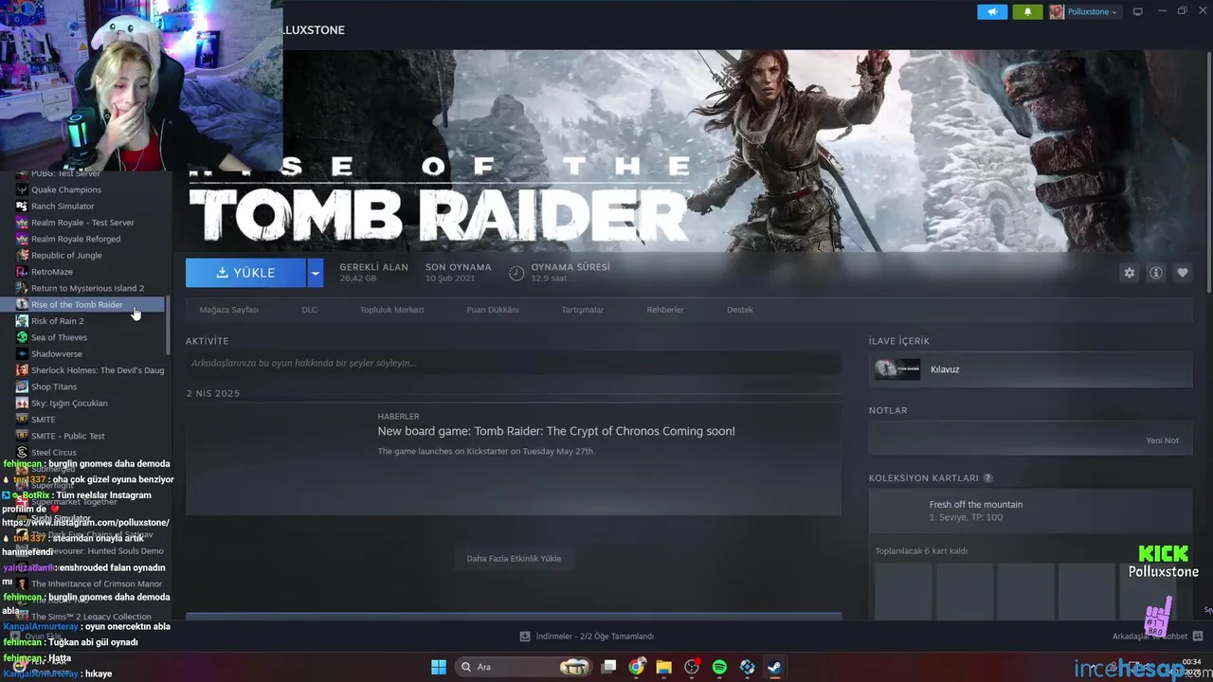Click the Risk of Rain 2 game icon
This screenshot has height=682, width=1213.
pos(22,321)
